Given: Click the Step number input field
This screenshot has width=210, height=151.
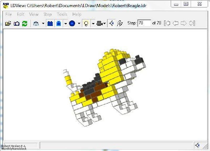Looking at the screenshot, I should click(x=144, y=23).
